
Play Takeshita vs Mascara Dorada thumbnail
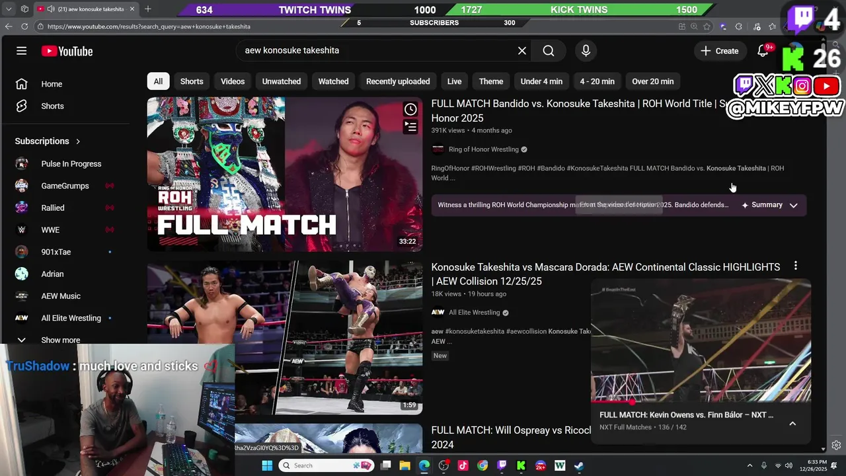[285, 337]
